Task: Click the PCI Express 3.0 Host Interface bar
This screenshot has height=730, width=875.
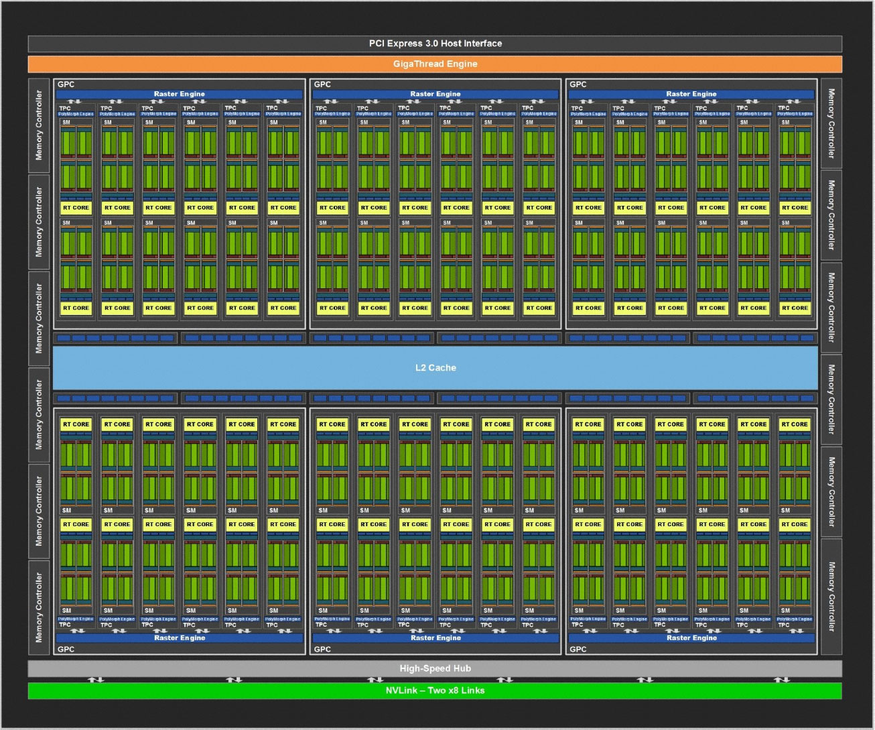Action: tap(435, 44)
